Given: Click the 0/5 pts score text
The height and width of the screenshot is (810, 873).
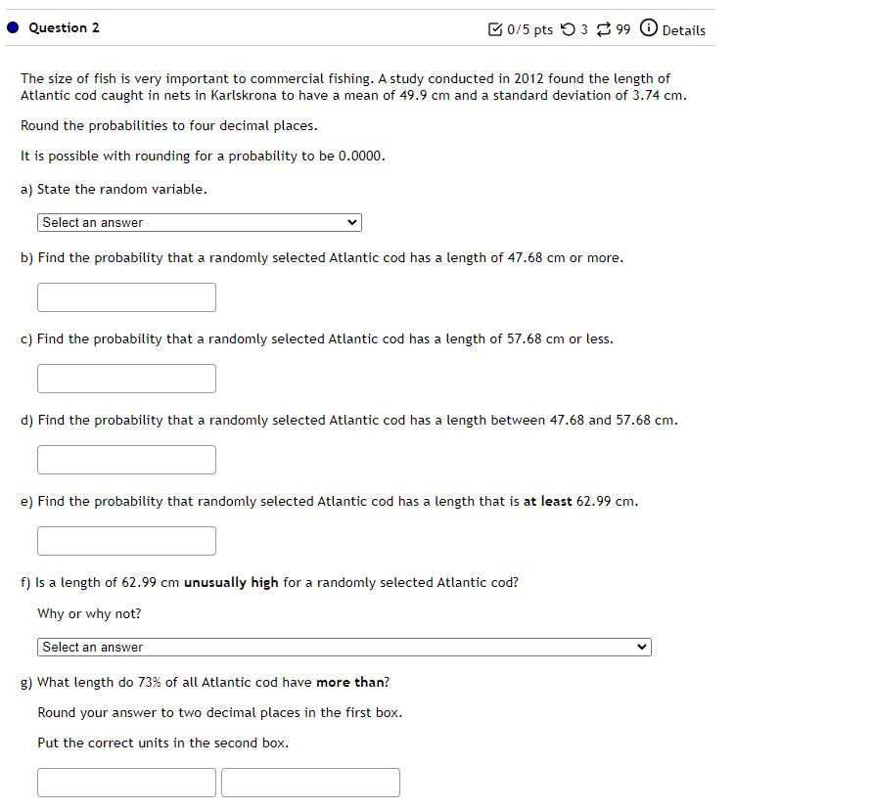Looking at the screenshot, I should (528, 30).
